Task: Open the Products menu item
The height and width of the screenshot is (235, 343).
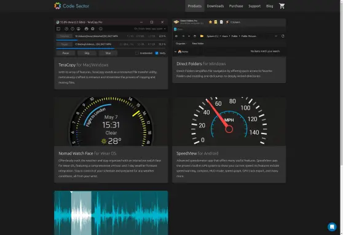Action: coord(195,6)
